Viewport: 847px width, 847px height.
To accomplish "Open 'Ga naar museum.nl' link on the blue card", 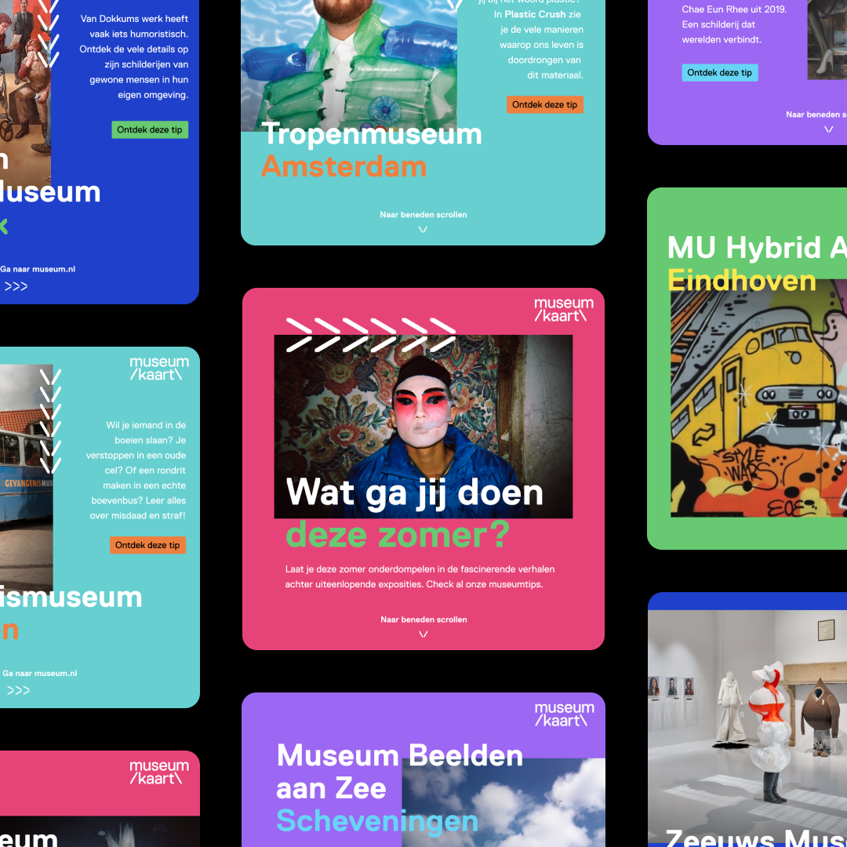I will [38, 269].
